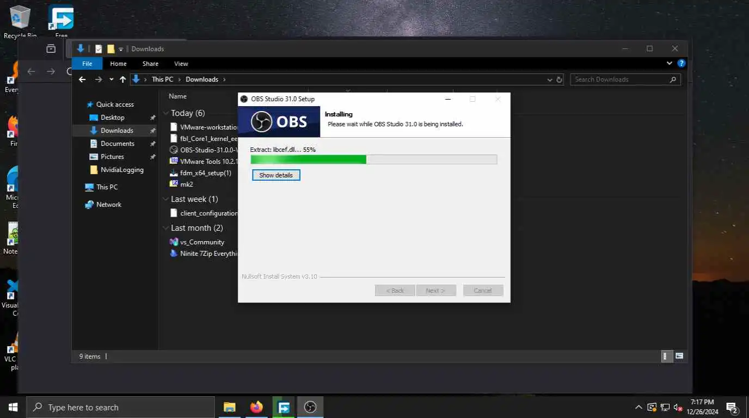This screenshot has width=749, height=418.
Task: Click the muted volume tray icon
Action: 678,407
